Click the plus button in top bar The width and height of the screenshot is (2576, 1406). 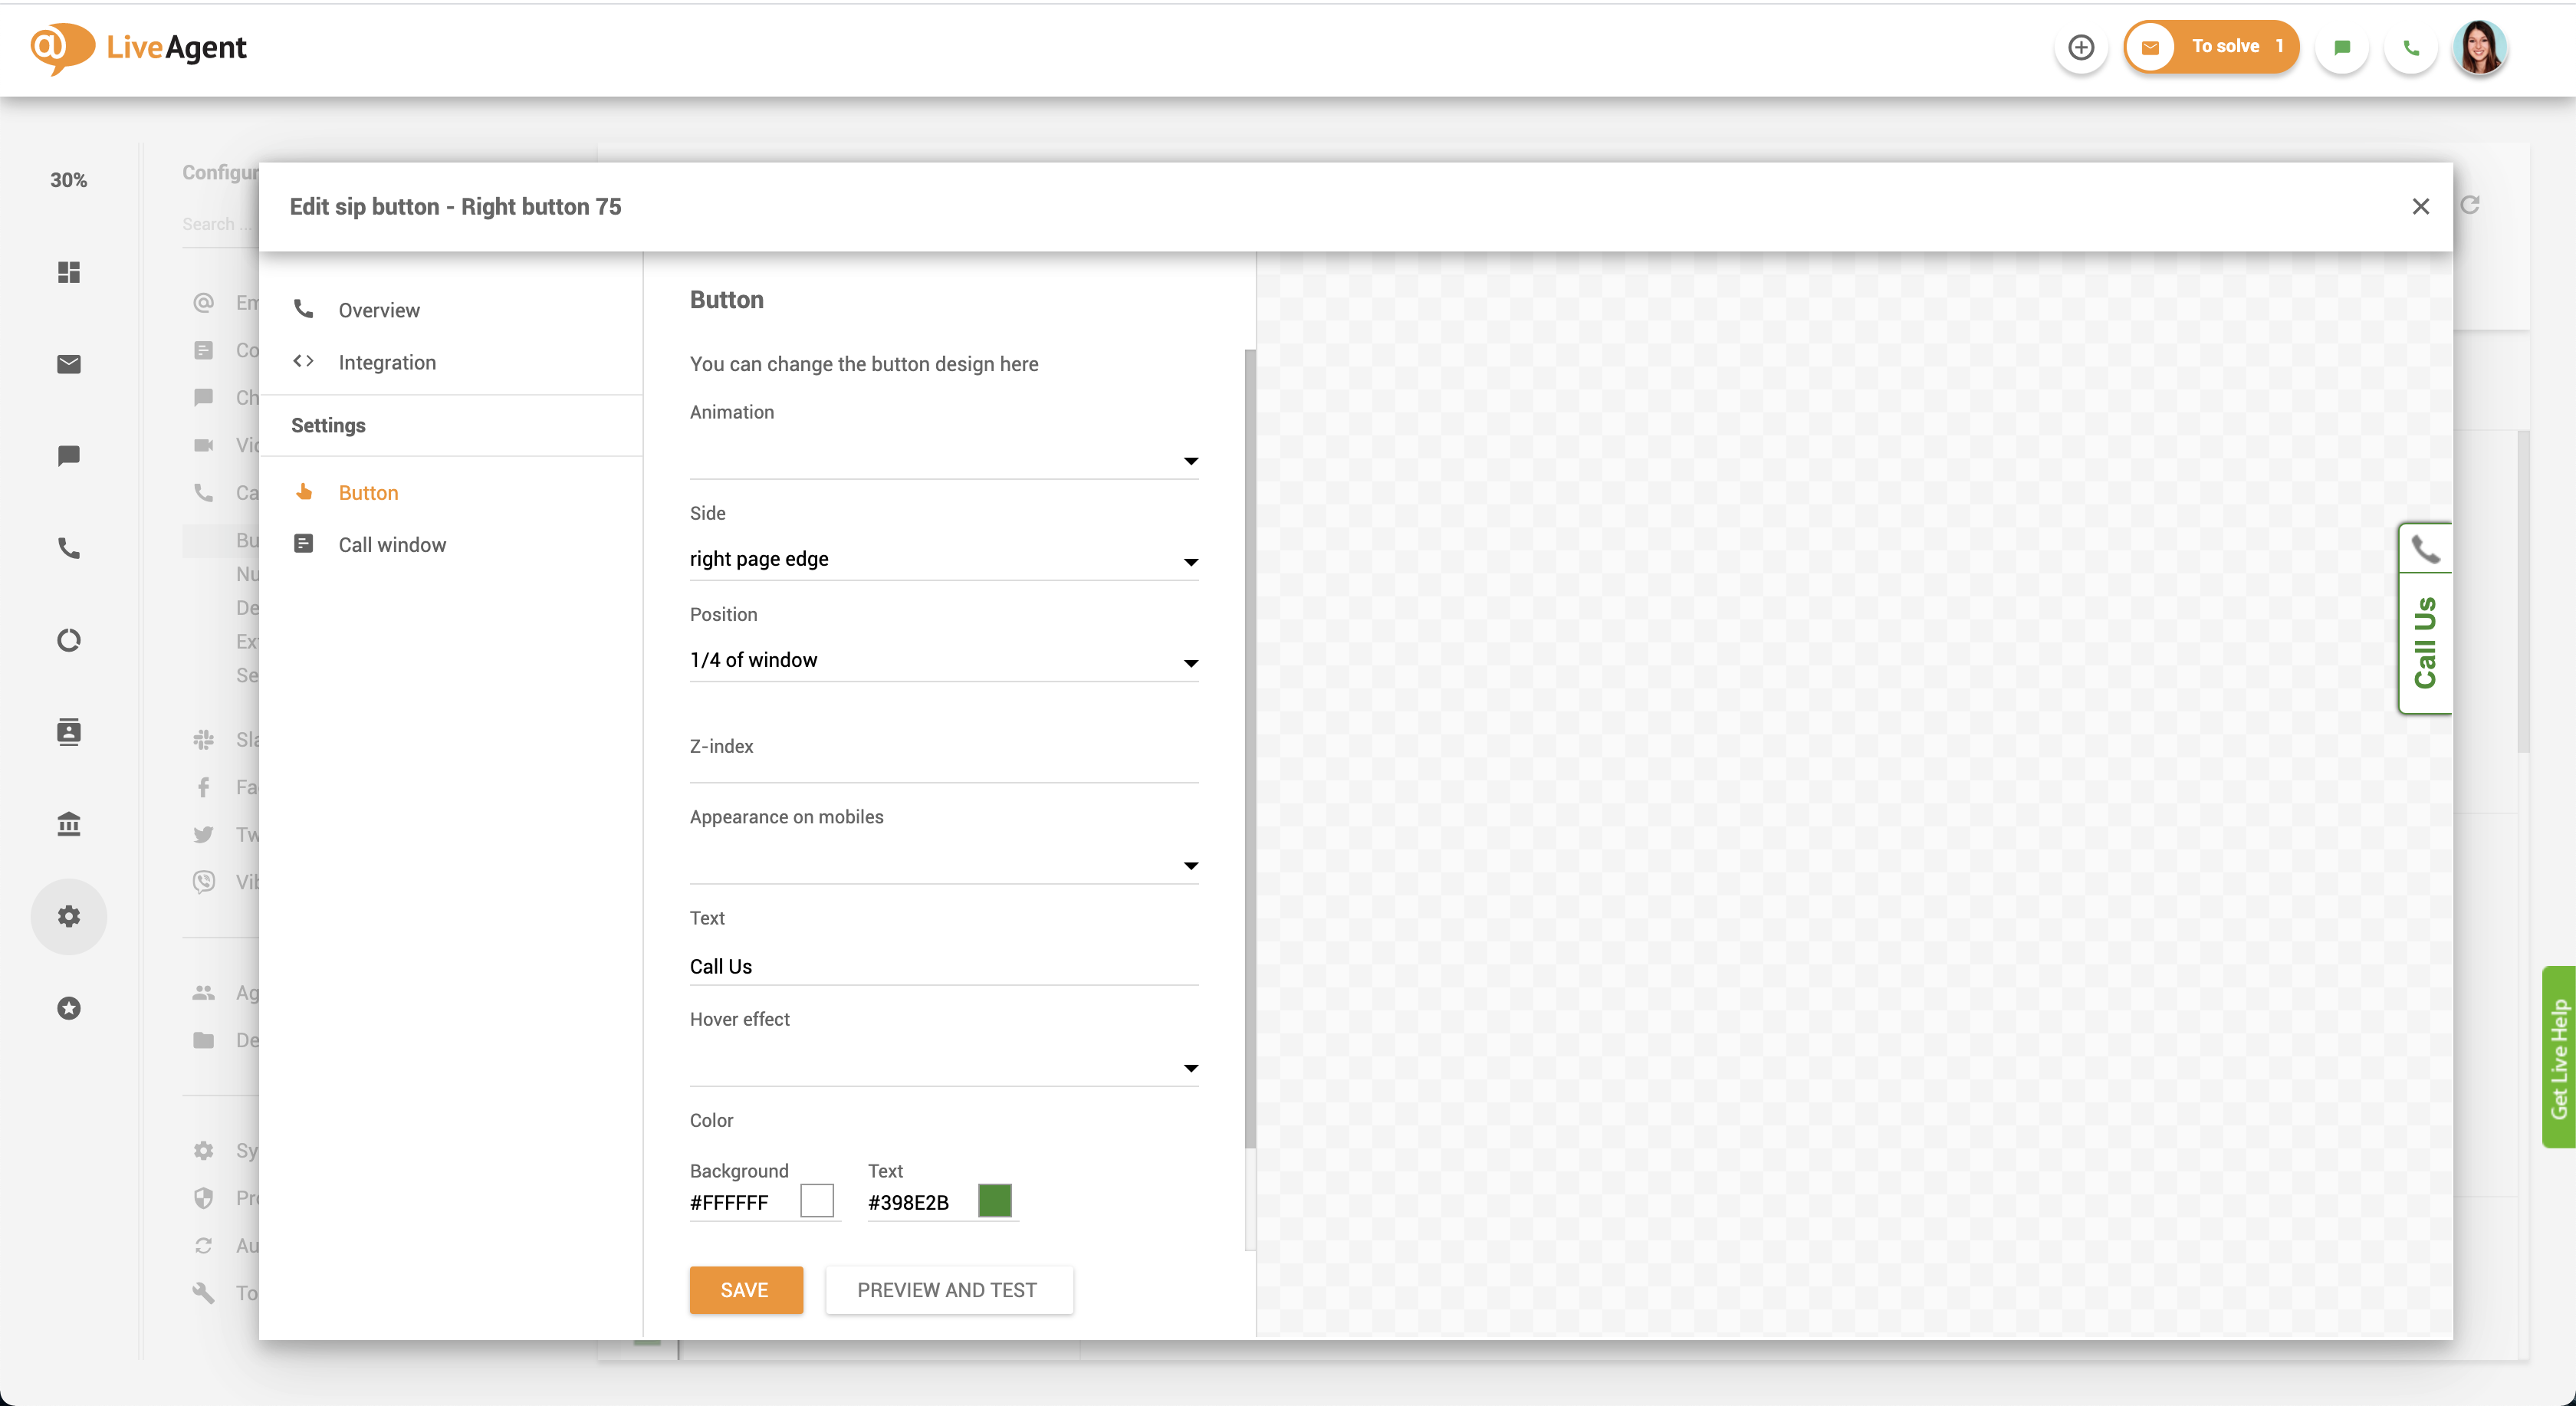2082,47
